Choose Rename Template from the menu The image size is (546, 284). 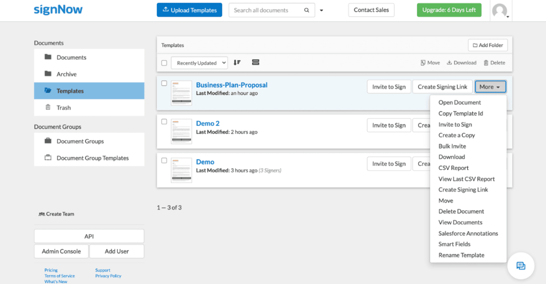coord(461,255)
